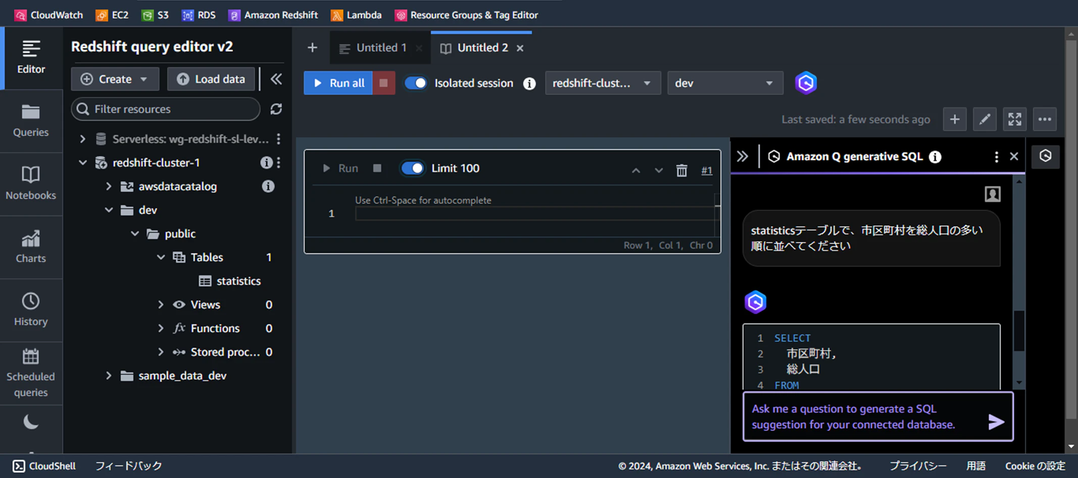1078x478 pixels.
Task: Send the question to Amazon Q
Action: 996,421
